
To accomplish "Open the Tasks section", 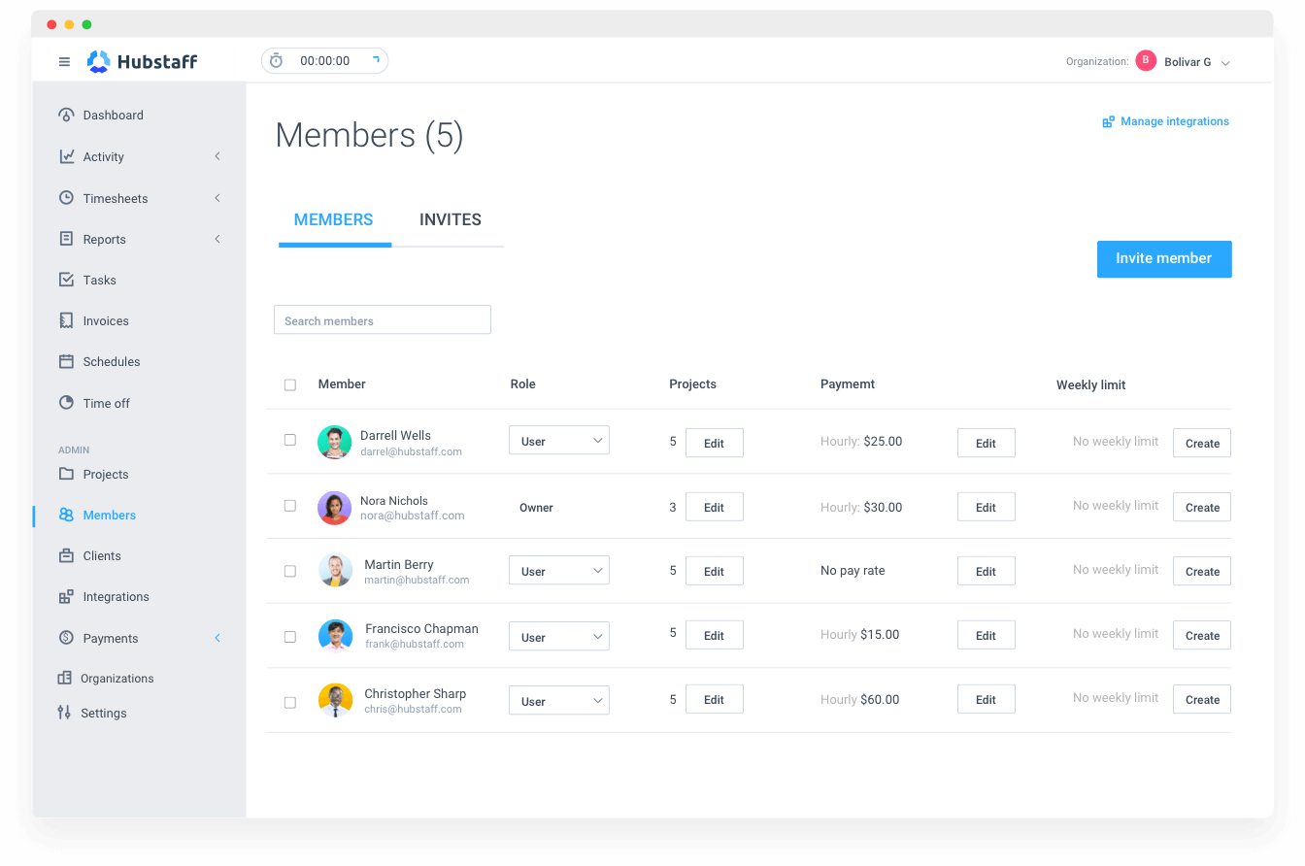I will [x=99, y=280].
